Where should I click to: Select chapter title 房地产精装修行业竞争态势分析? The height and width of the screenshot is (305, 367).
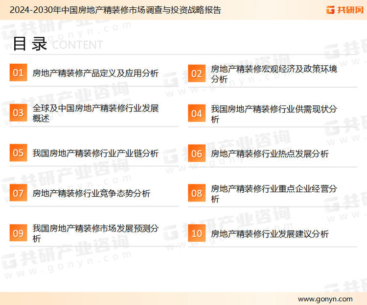pos(92,193)
